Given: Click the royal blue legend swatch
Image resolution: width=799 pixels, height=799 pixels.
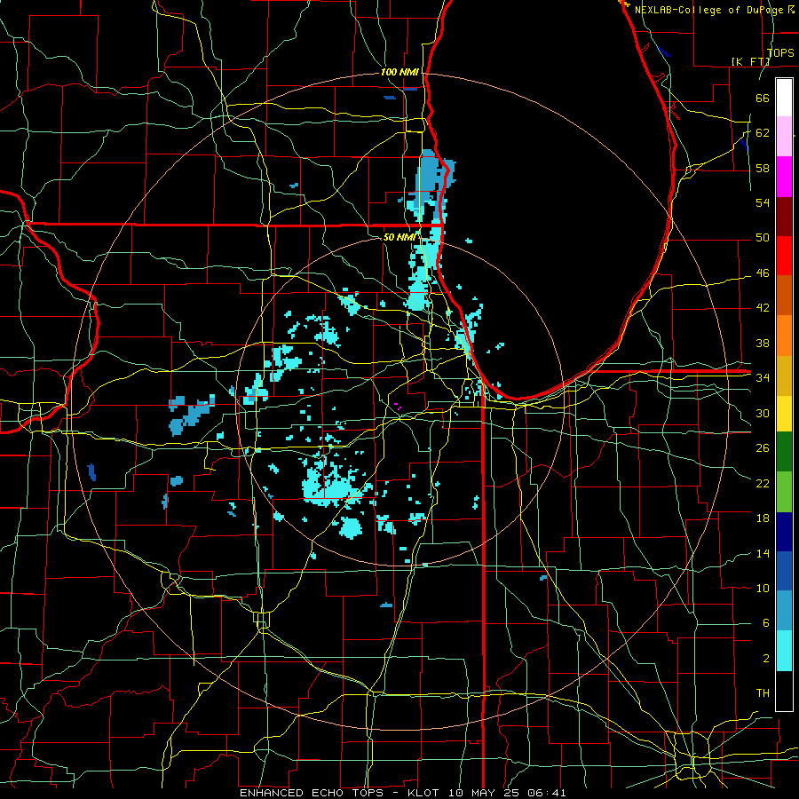Looking at the screenshot, I should click(784, 571).
